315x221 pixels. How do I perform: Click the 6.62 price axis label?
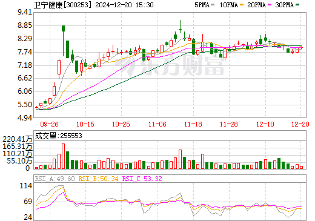25,78
